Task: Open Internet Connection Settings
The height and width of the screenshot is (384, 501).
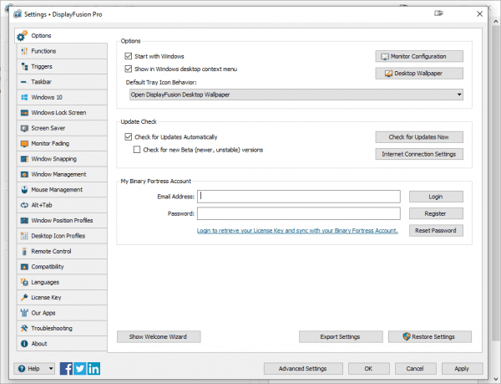Action: pos(419,154)
